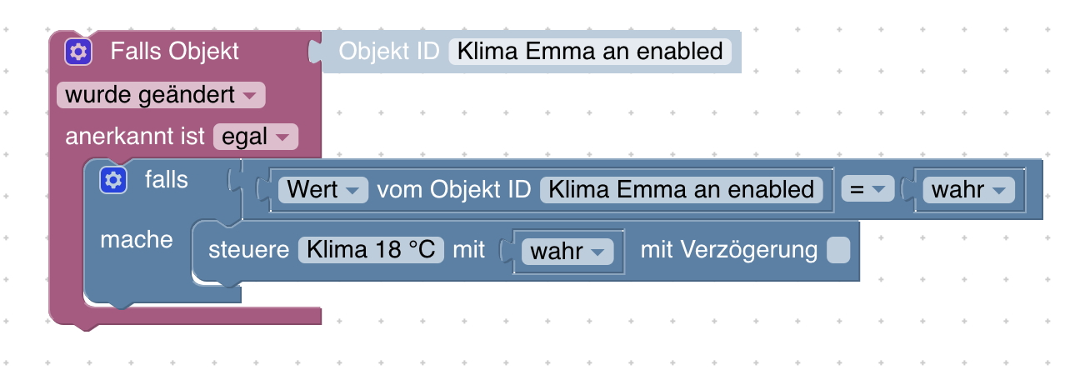Image resolution: width=1070 pixels, height=375 pixels.
Task: Select the 'steuere' control block label
Action: 248,250
